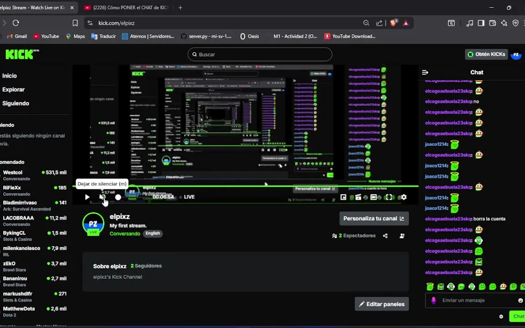Image resolution: width=525 pixels, height=328 pixels.
Task: Click the English language tag
Action: point(153,233)
